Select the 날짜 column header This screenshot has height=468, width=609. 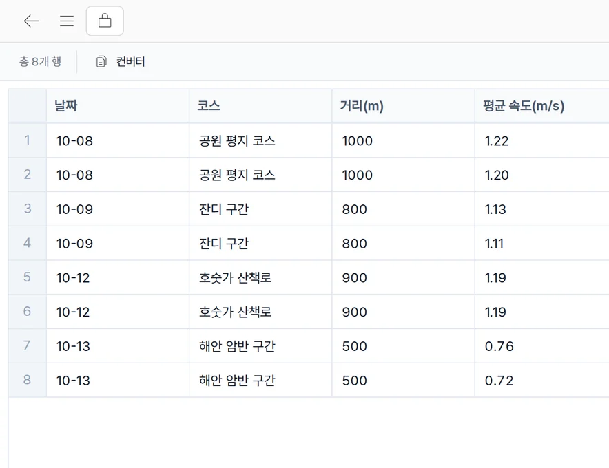(118, 106)
